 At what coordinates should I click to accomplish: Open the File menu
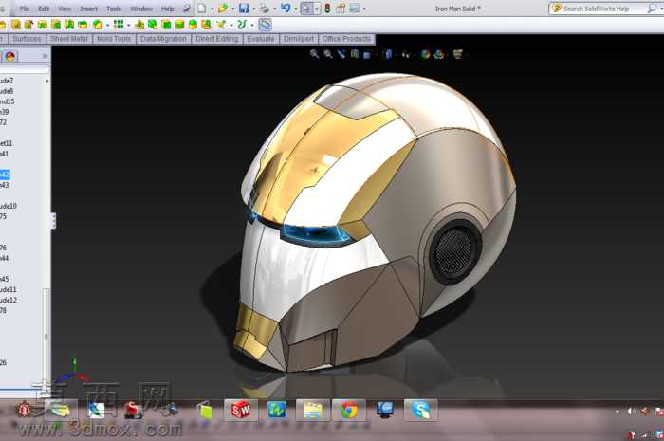point(24,9)
